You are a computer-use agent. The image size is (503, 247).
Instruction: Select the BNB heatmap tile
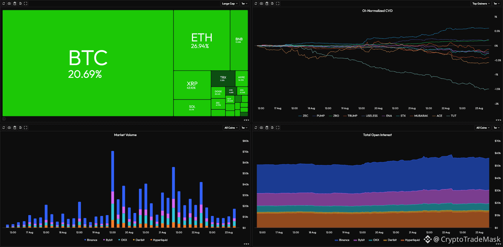239,40
